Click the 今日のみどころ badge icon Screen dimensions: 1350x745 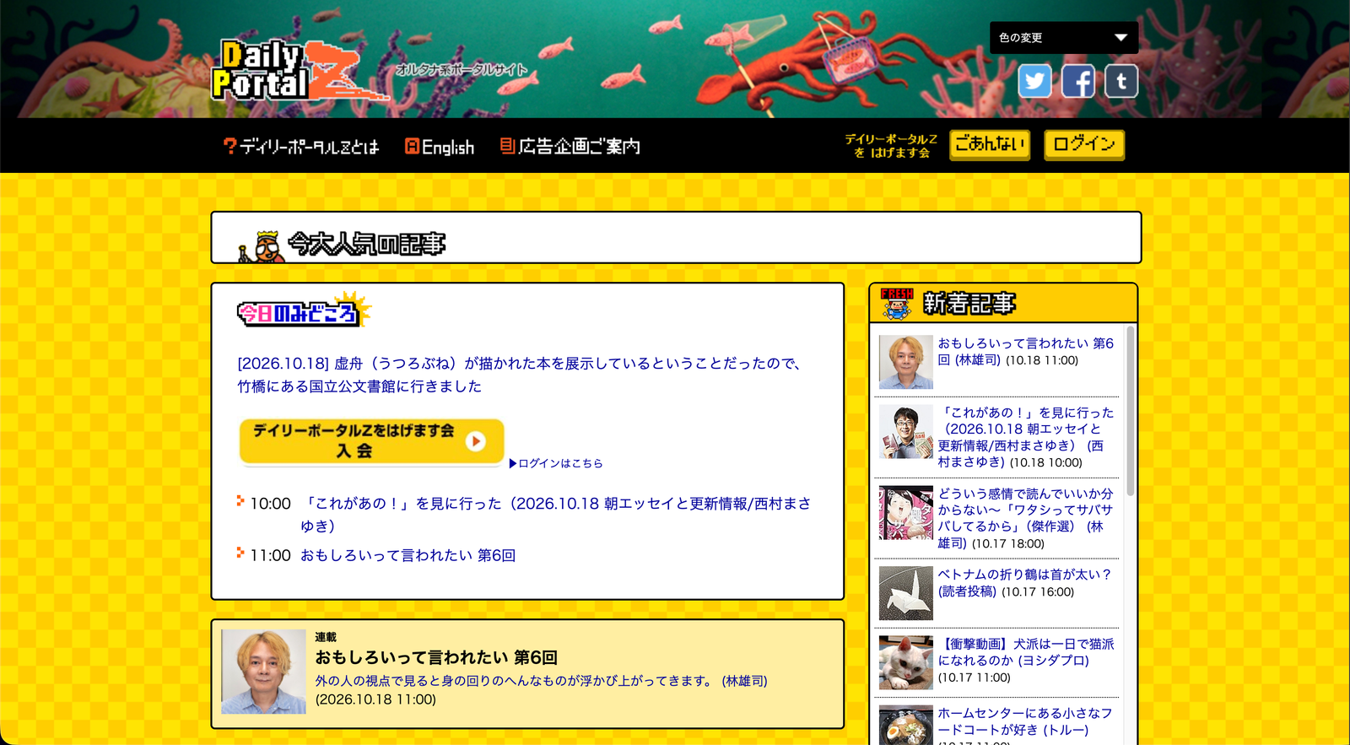click(304, 311)
